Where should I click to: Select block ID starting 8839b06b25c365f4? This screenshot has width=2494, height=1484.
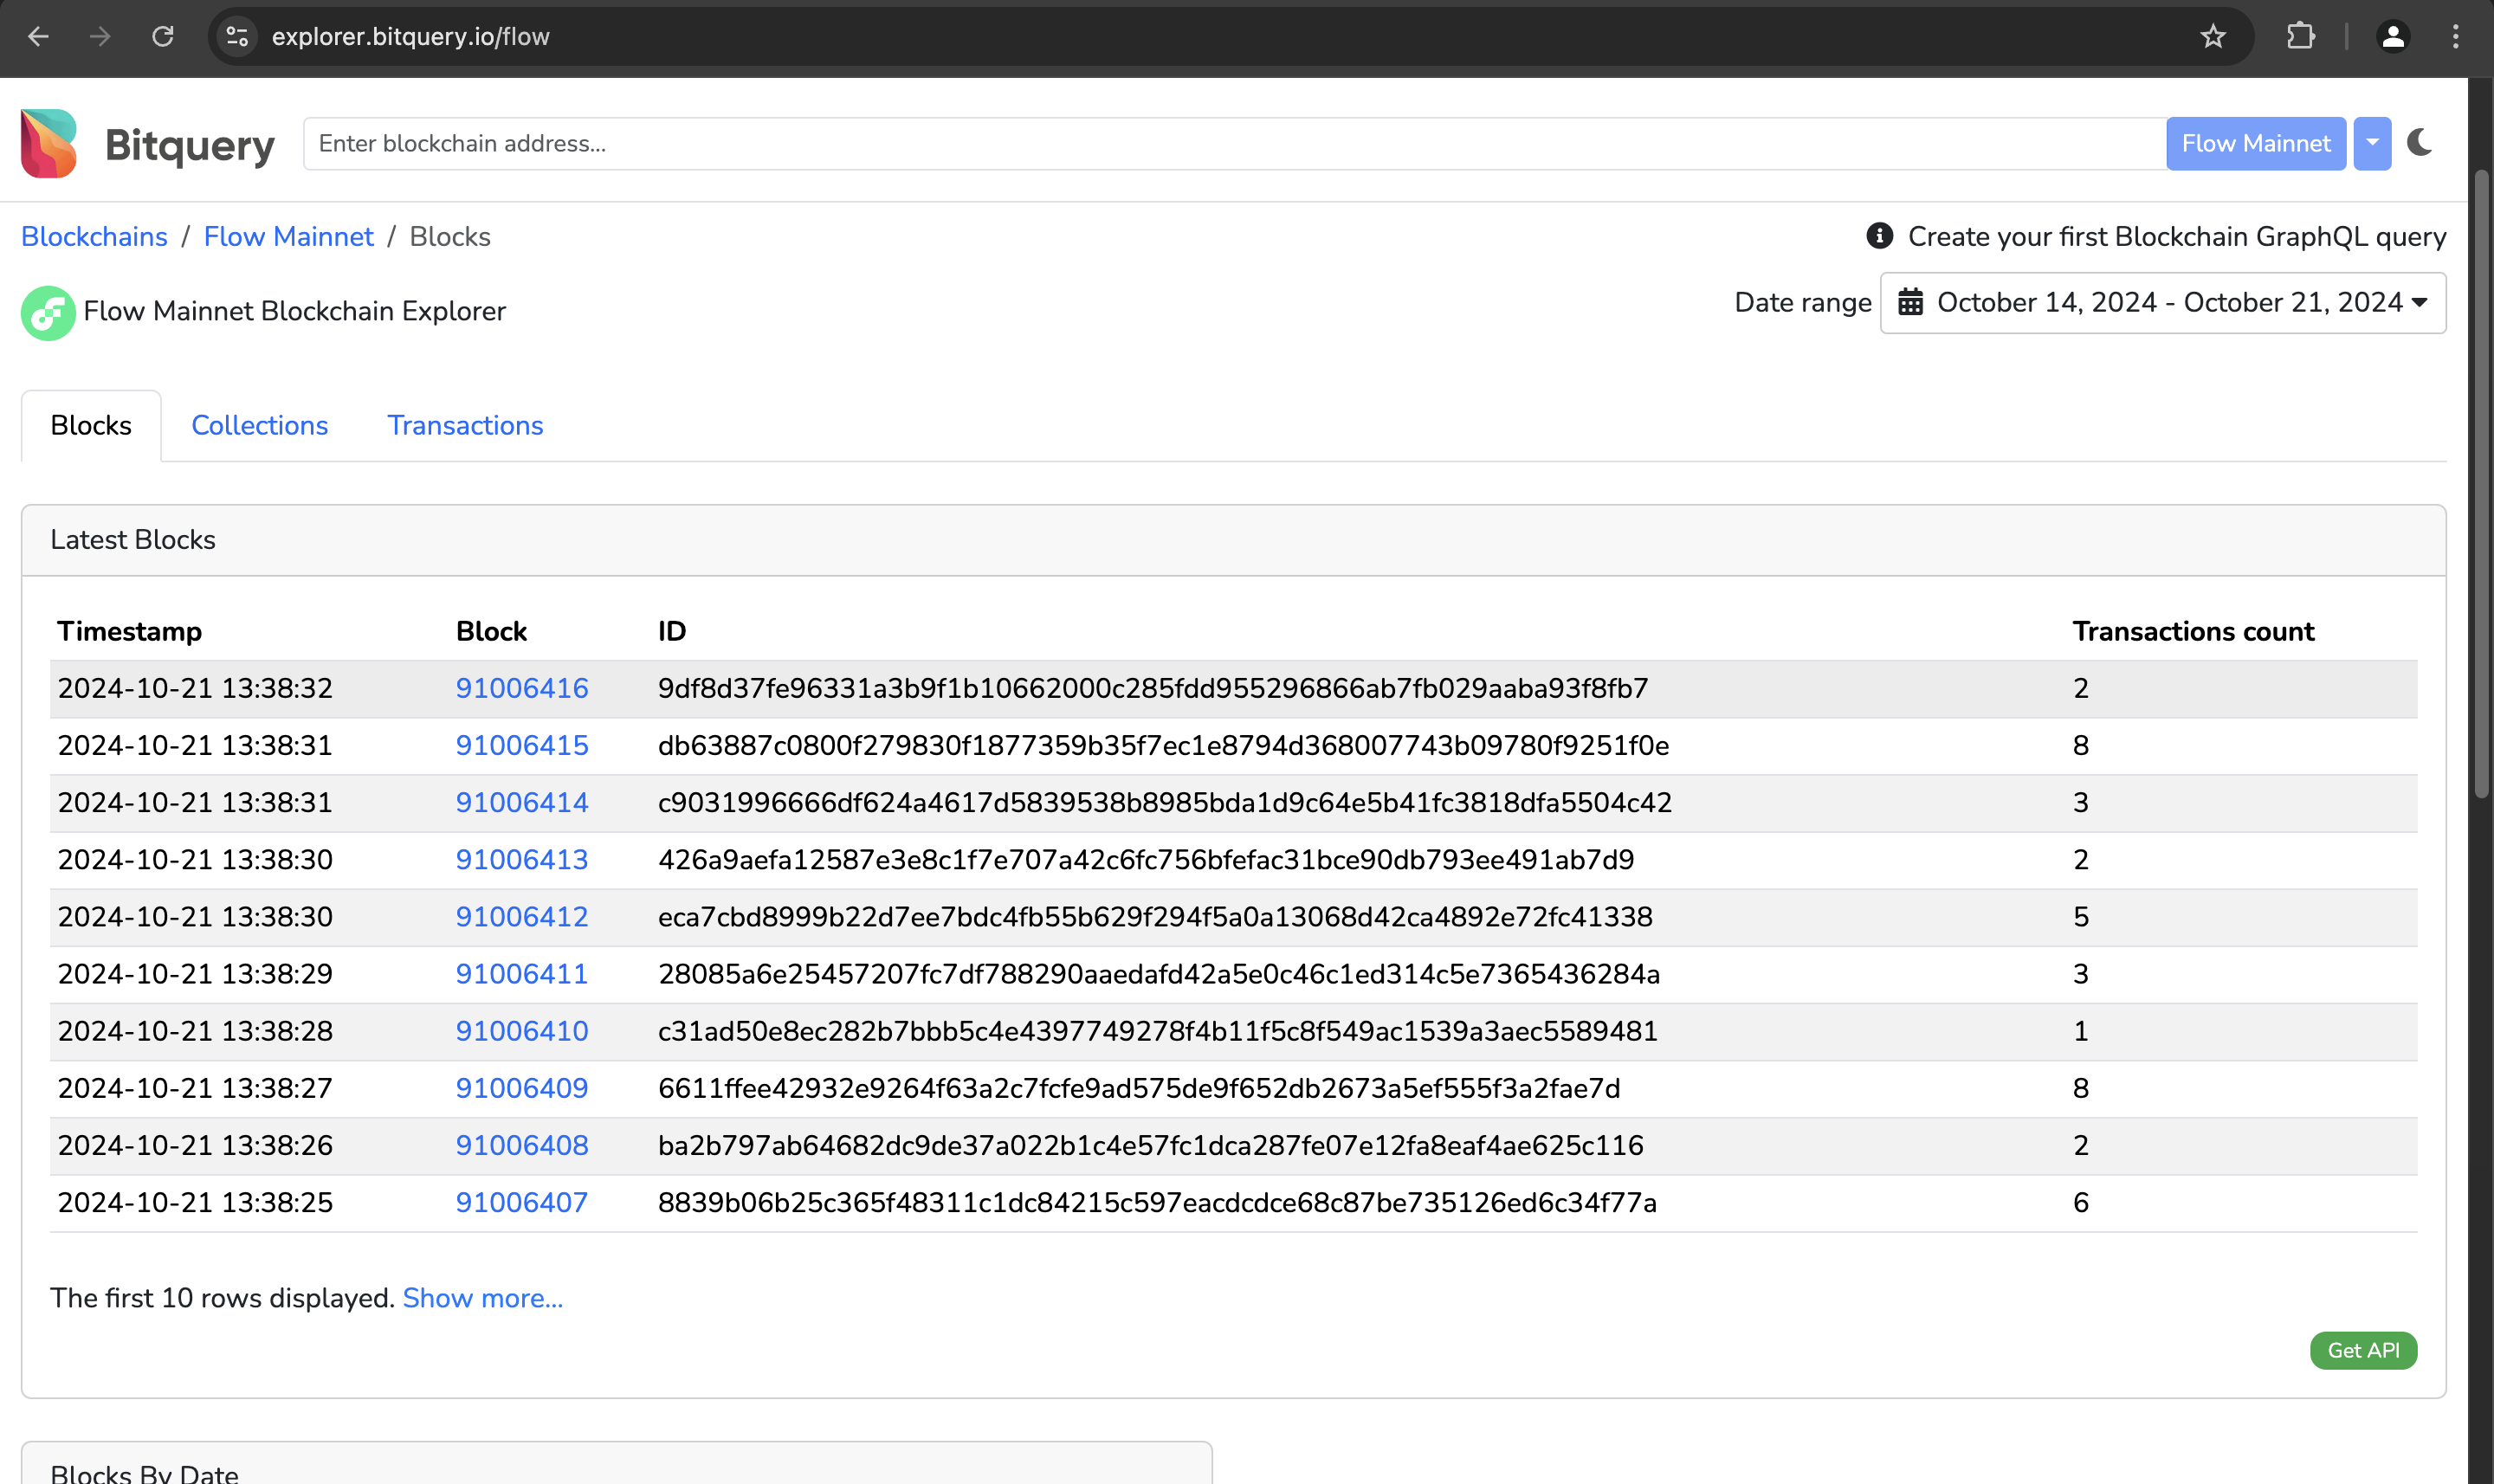1157,1202
